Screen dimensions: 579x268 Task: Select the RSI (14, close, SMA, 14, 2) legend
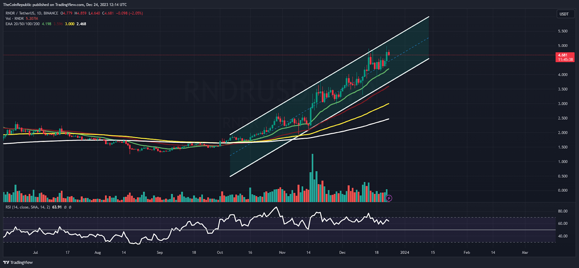coord(28,207)
